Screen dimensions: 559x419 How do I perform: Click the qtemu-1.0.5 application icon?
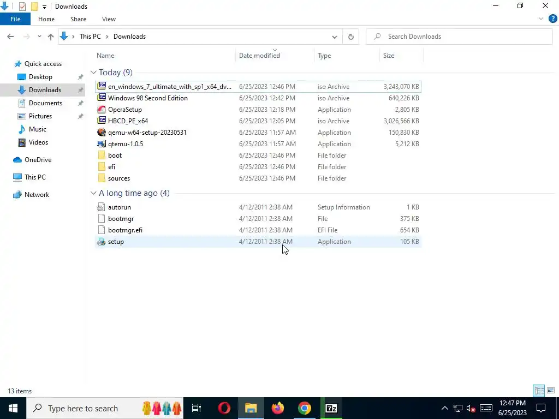click(102, 144)
